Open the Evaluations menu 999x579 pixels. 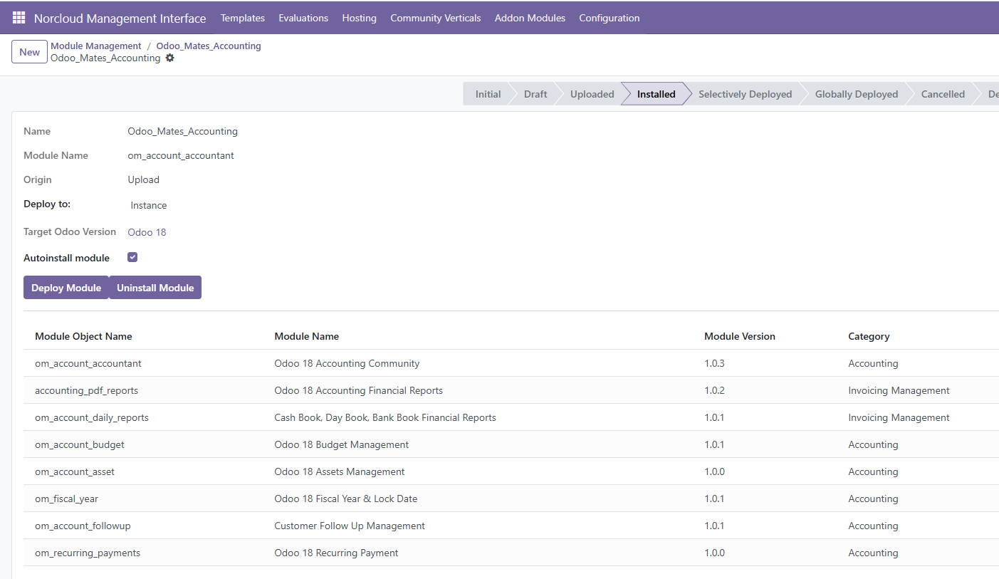303,18
